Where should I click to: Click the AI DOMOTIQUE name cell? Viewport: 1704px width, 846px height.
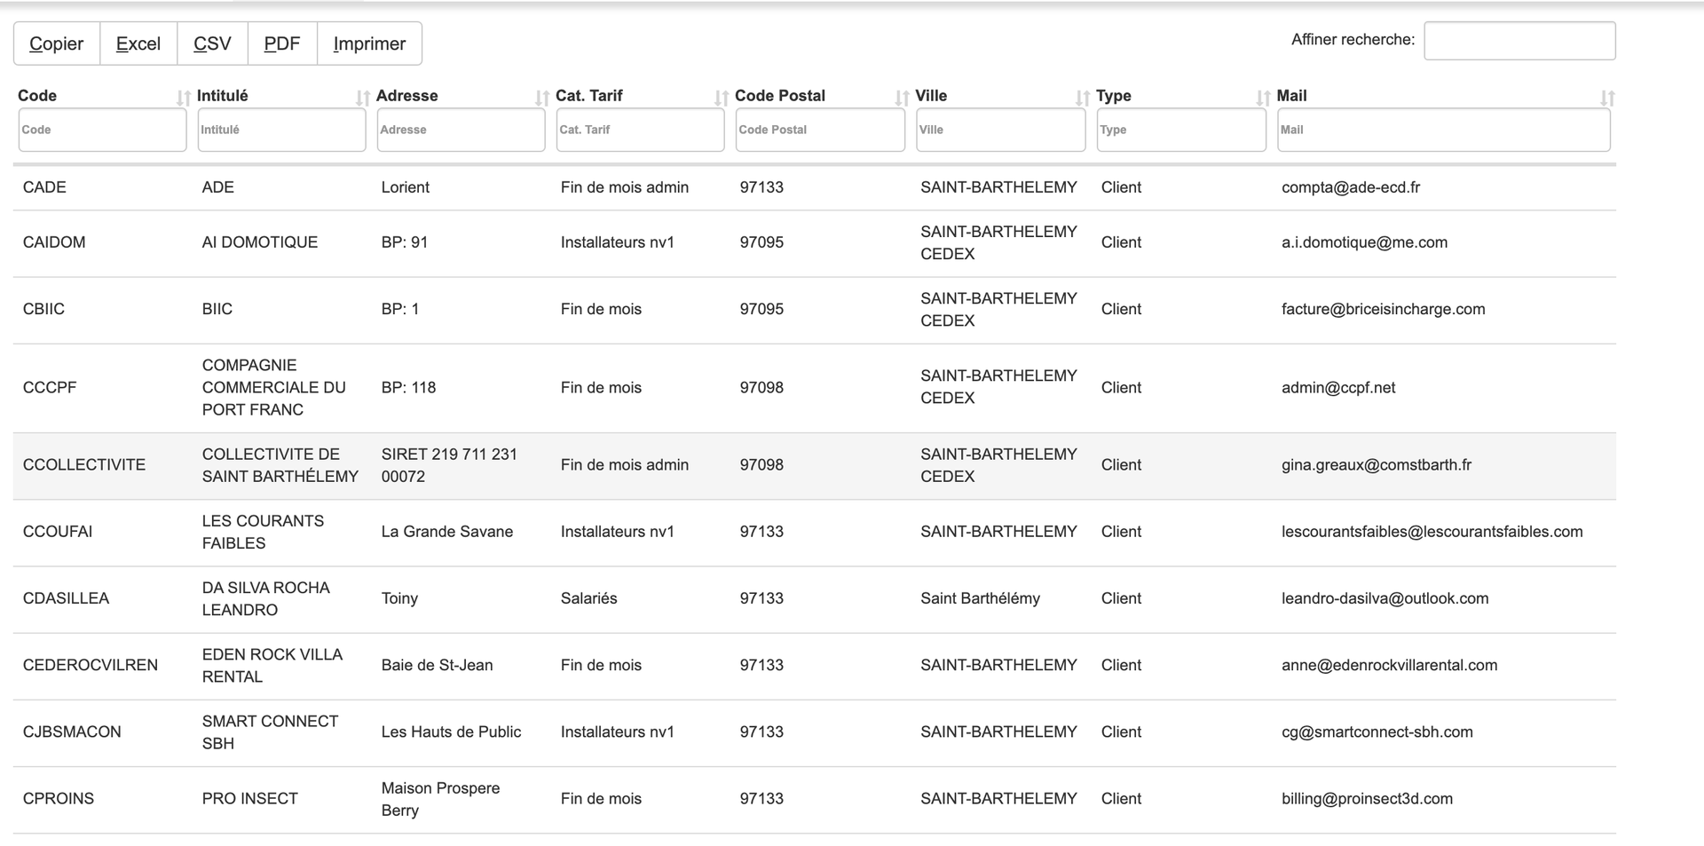[260, 242]
